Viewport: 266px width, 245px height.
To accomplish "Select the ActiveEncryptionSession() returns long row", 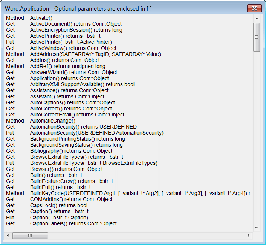I will [128, 30].
